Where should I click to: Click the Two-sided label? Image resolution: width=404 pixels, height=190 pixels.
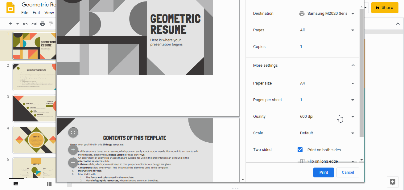[x=262, y=150]
